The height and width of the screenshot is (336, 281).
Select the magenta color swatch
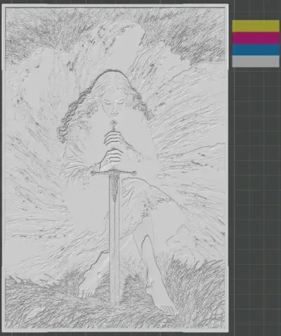pyautogui.click(x=256, y=38)
